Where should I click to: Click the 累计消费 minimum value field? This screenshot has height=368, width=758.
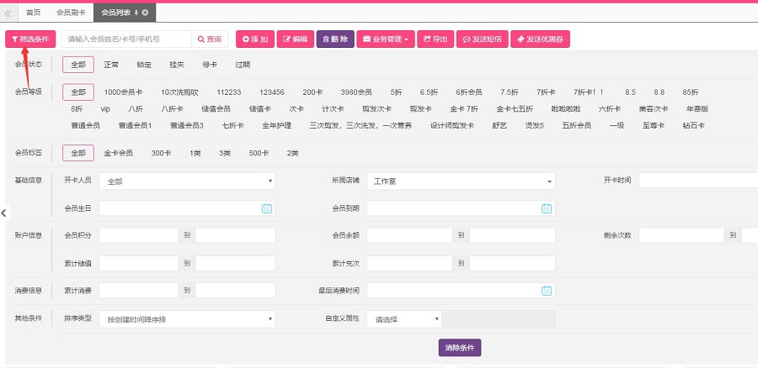(139, 291)
